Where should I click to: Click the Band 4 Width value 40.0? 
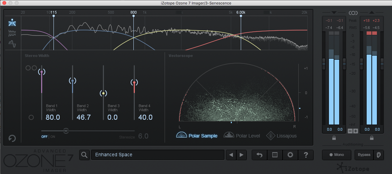pyautogui.click(x=145, y=117)
